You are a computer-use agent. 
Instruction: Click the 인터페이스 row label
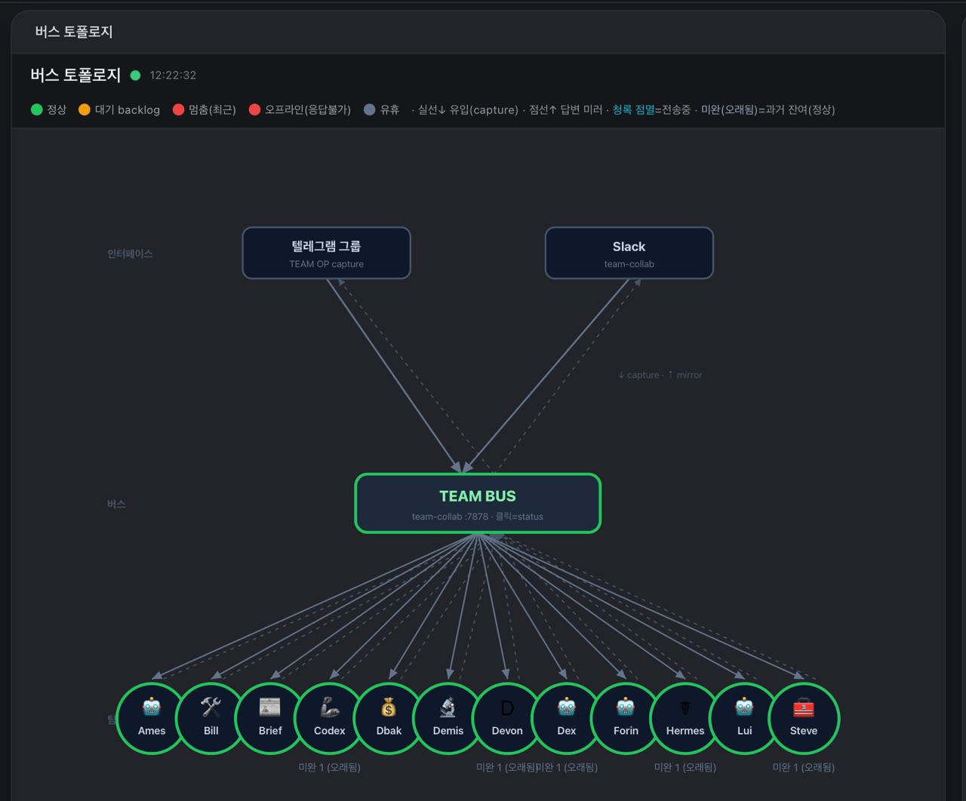(x=130, y=254)
